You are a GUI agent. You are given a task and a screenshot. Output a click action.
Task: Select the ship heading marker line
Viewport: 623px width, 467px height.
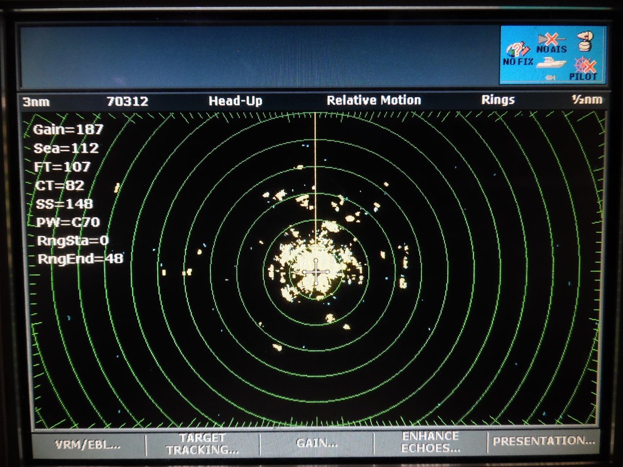315,179
